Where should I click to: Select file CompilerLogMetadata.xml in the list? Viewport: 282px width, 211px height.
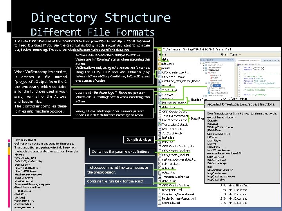pyautogui.click(x=178, y=194)
